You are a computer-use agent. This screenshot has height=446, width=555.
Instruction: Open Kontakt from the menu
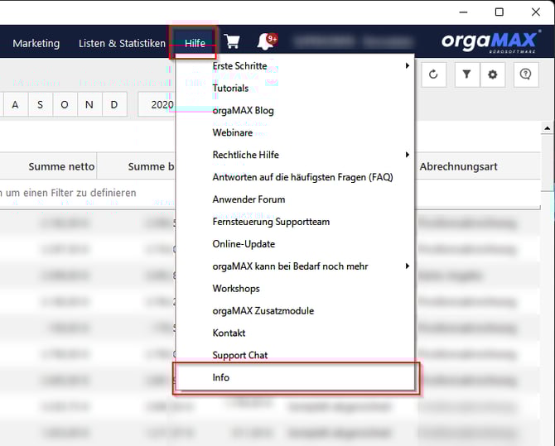295,333
